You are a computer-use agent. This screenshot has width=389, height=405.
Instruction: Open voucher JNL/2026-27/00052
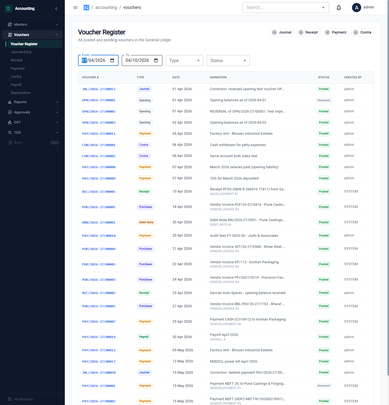(x=99, y=89)
